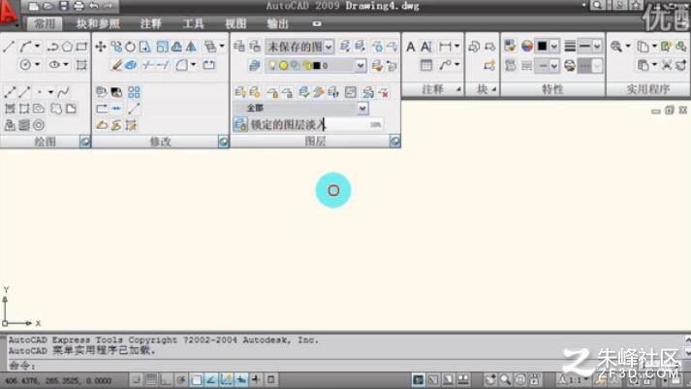This screenshot has height=389, width=691.
Task: Open the linetype dropdown in properties panel
Action: pos(554,66)
